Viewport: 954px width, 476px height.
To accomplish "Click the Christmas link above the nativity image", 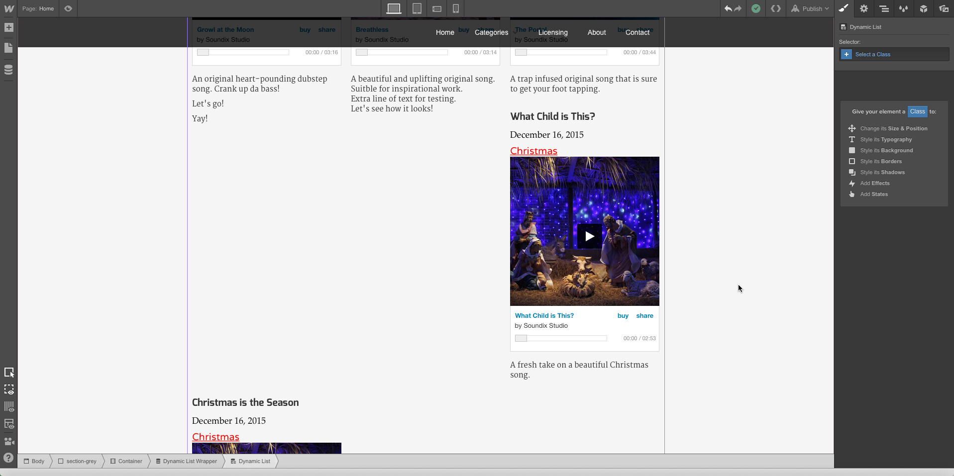I will tap(533, 151).
